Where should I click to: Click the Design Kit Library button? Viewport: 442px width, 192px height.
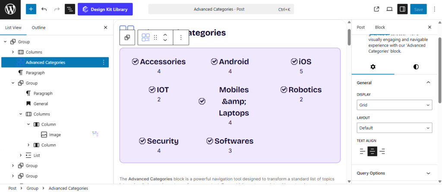coord(105,9)
